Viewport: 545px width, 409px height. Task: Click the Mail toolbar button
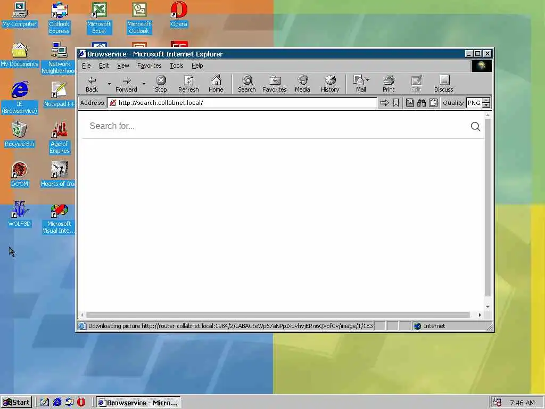[x=359, y=84]
